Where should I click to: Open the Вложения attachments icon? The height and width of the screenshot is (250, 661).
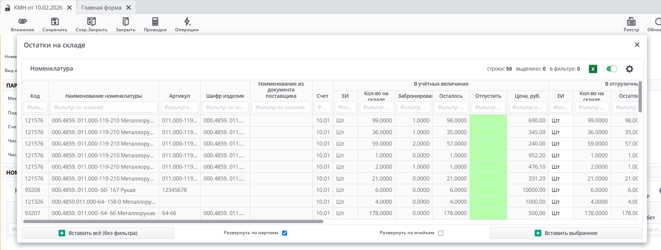click(x=22, y=22)
